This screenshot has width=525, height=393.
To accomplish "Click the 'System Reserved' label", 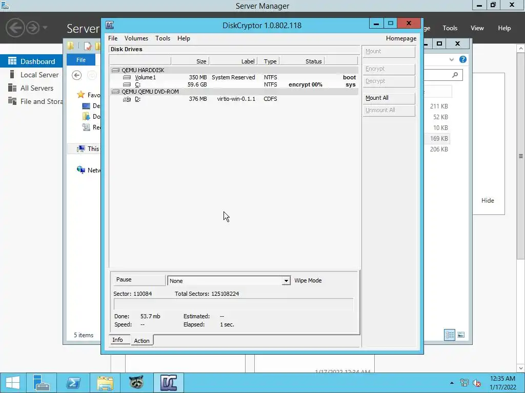I will [233, 78].
